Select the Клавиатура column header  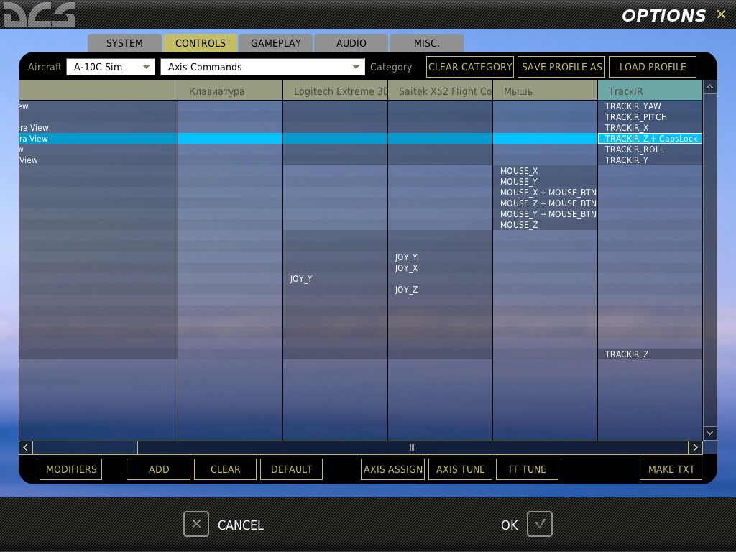(x=231, y=91)
